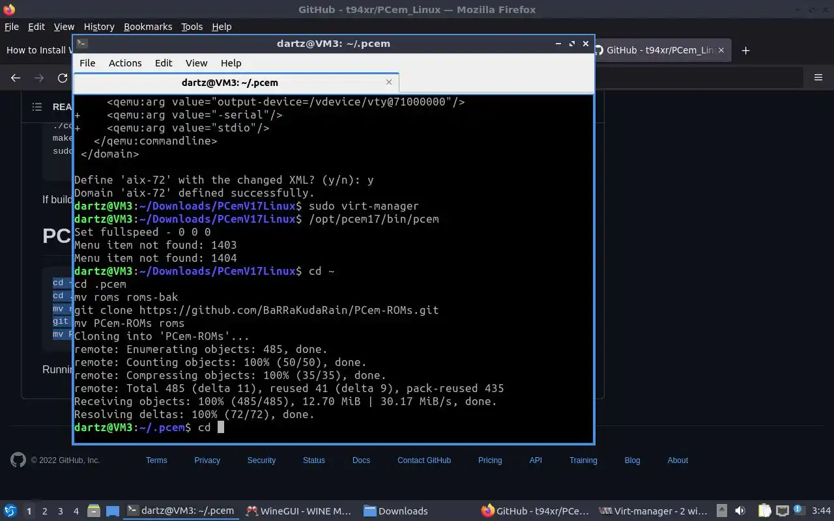
Task: Open the terminal Help menu
Action: coord(231,63)
